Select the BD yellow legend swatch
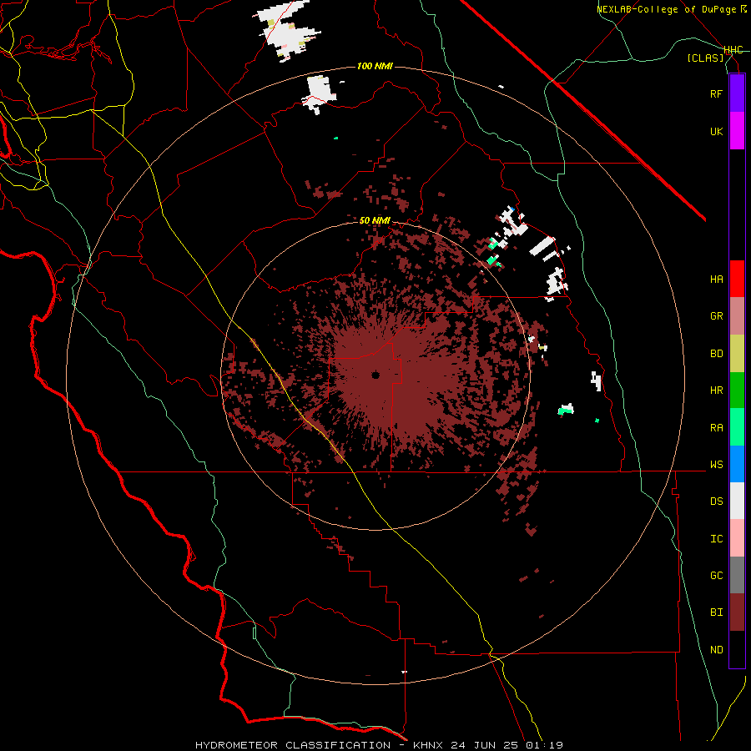Viewport: 751px width, 751px height. coord(737,354)
